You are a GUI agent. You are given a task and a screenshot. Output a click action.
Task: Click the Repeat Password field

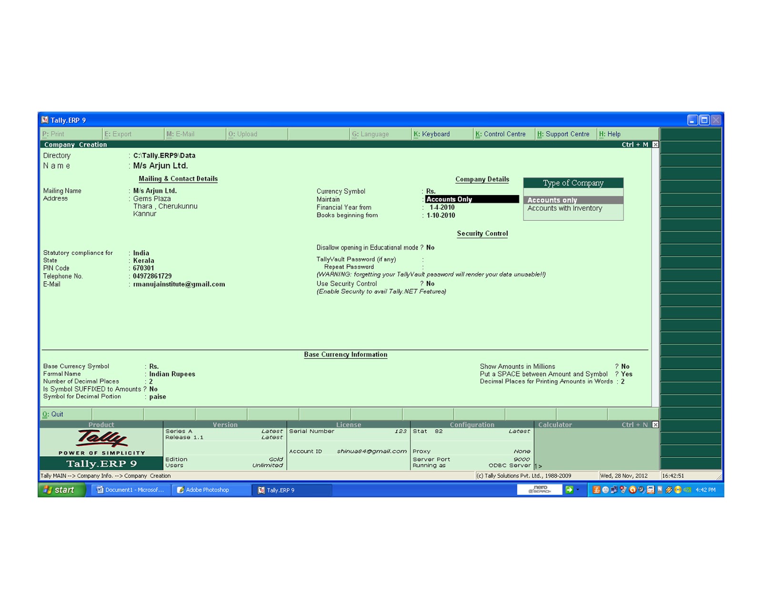tap(471, 267)
